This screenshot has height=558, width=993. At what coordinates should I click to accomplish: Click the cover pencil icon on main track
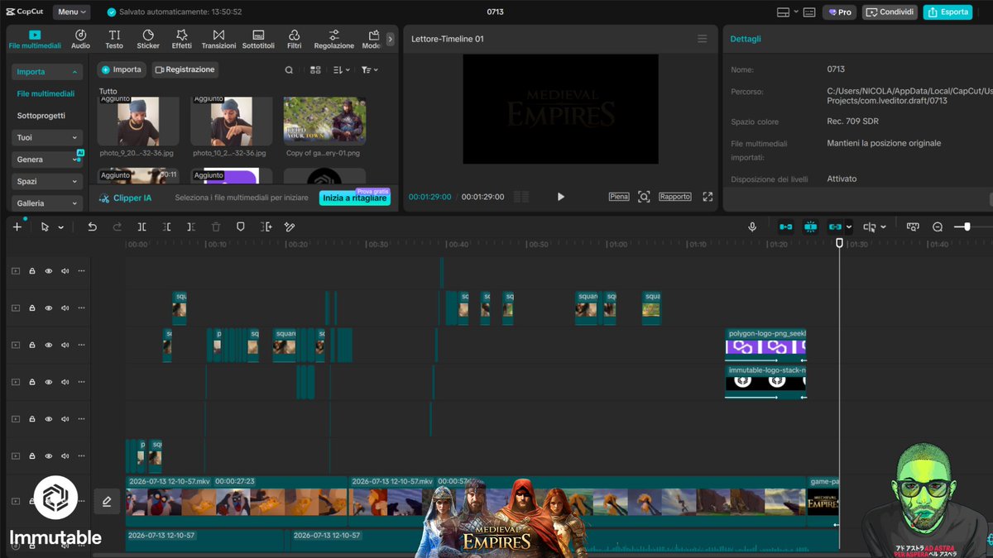coord(107,501)
